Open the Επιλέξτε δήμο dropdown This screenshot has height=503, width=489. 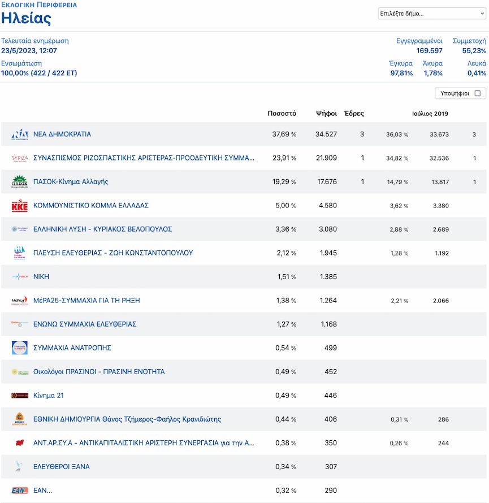432,14
